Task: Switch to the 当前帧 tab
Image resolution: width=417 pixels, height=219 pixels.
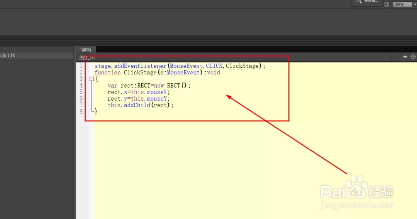Action: 85,50
